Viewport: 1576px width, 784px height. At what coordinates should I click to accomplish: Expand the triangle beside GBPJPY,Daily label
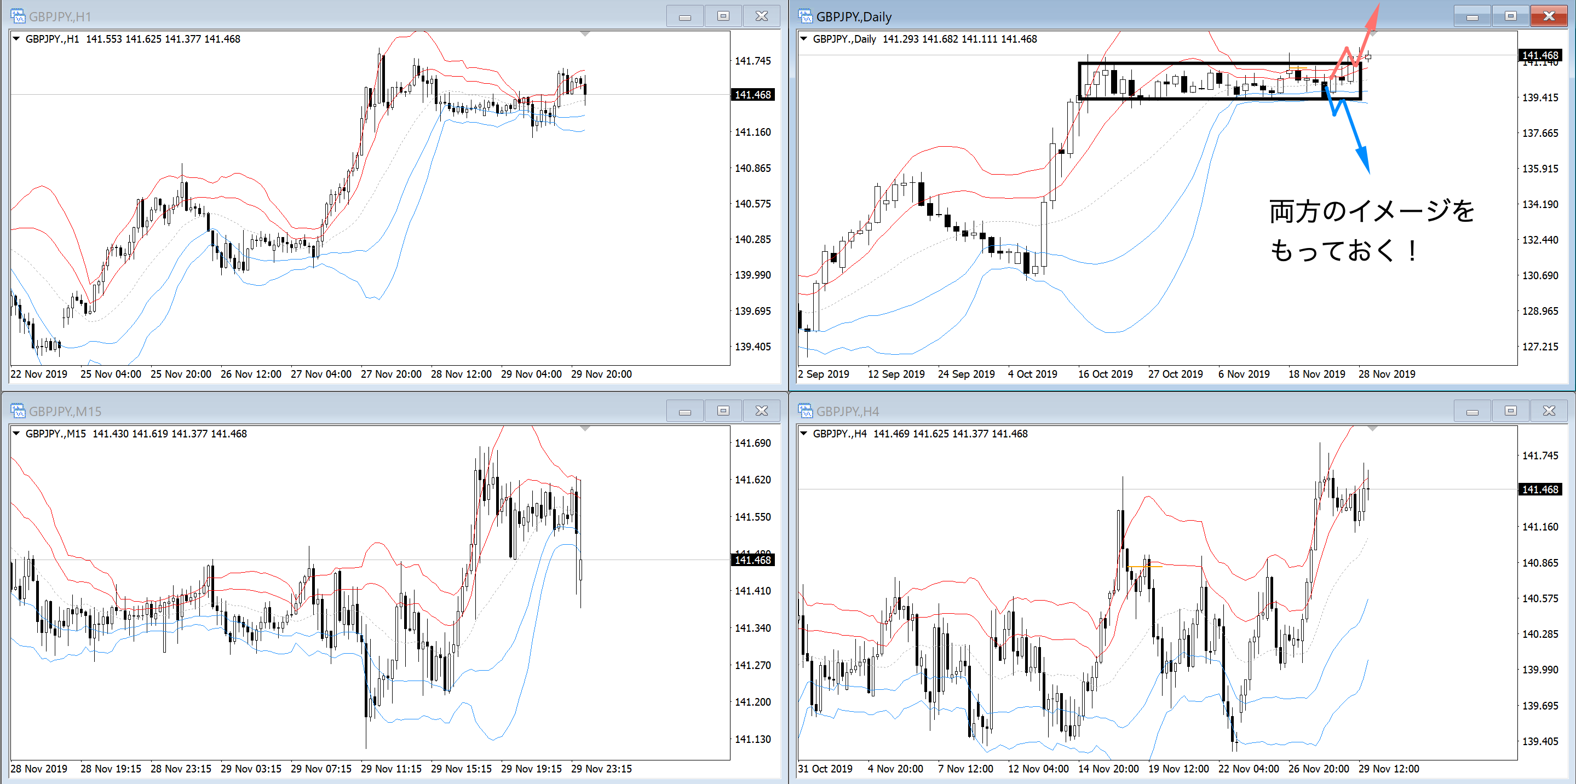804,38
